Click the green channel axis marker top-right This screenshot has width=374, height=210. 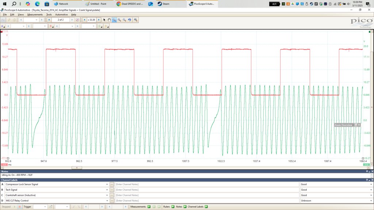tap(370, 31)
